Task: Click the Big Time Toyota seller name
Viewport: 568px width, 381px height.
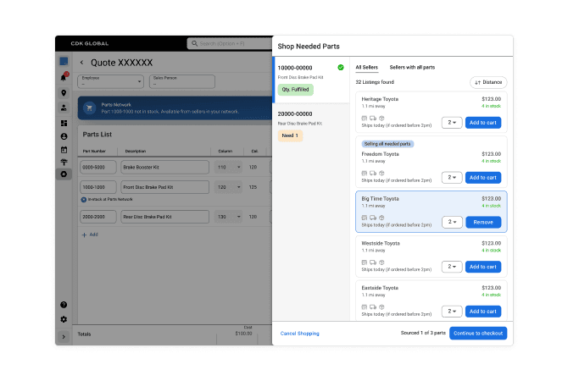Action: (380, 199)
